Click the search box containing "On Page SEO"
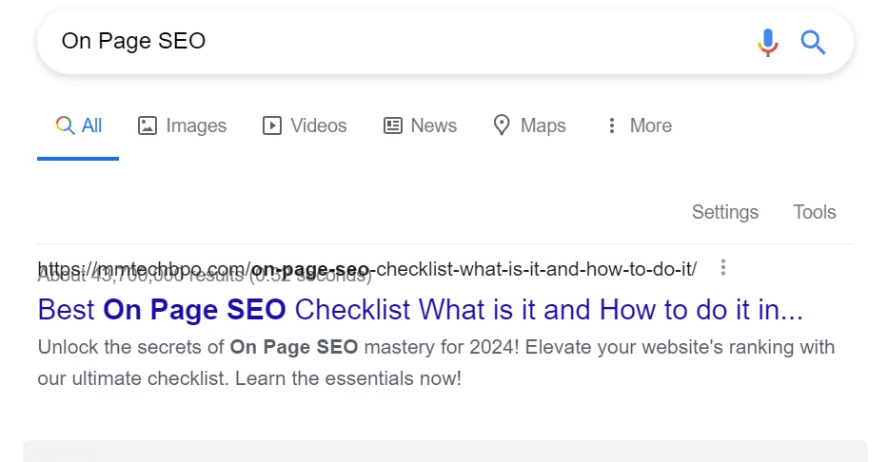This screenshot has width=888, height=462. point(444,41)
